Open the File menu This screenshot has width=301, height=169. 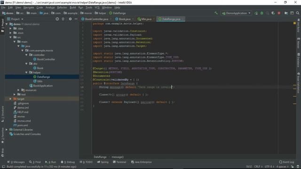3,8
